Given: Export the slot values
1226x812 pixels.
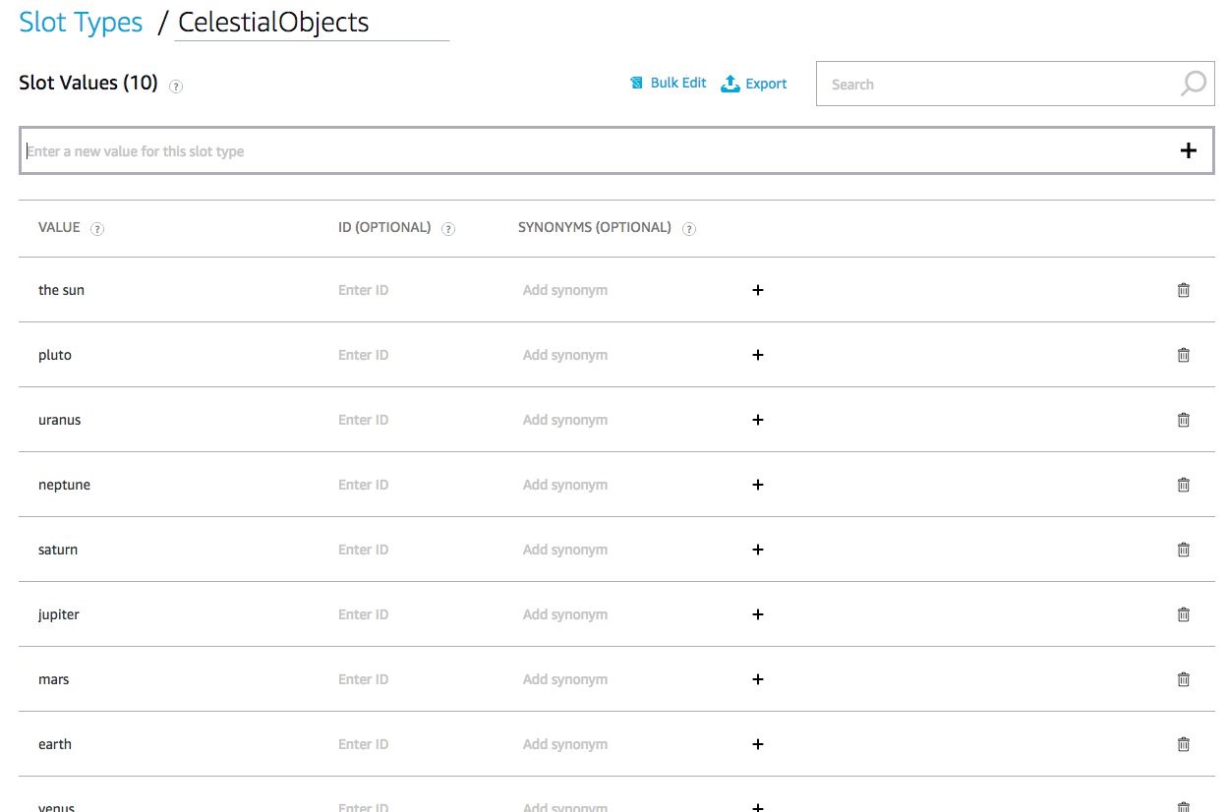Looking at the screenshot, I should 754,84.
